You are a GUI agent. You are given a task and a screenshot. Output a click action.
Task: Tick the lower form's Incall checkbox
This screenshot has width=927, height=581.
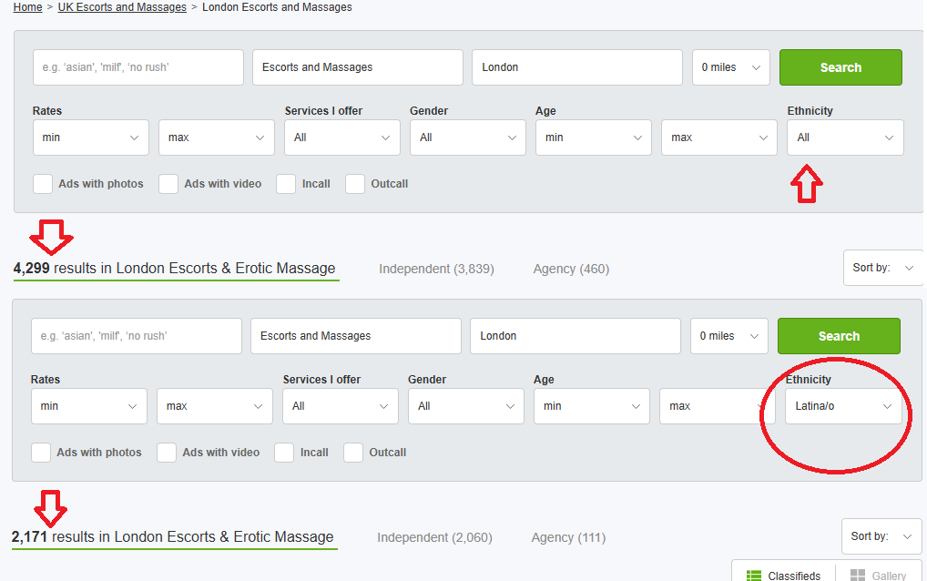(284, 453)
